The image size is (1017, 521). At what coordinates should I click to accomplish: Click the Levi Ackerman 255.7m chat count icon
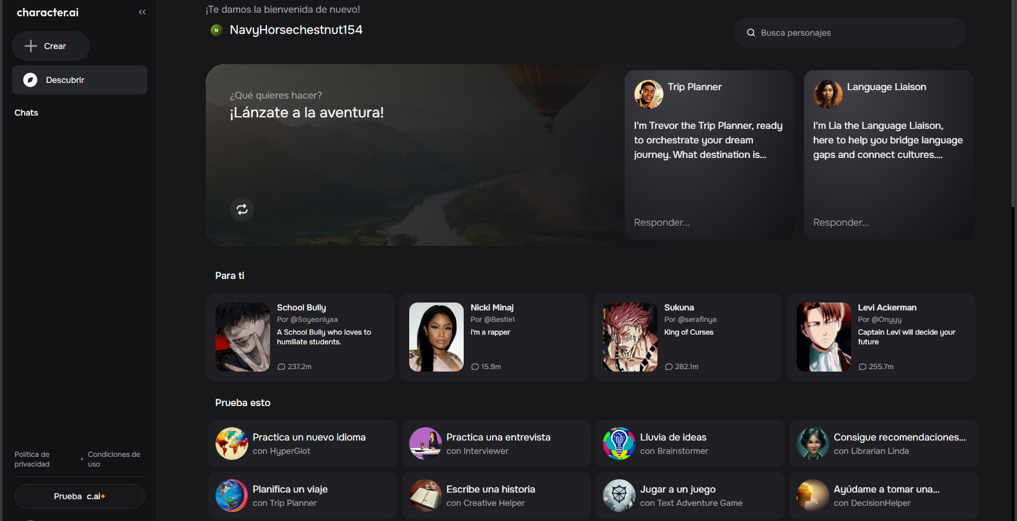(863, 367)
